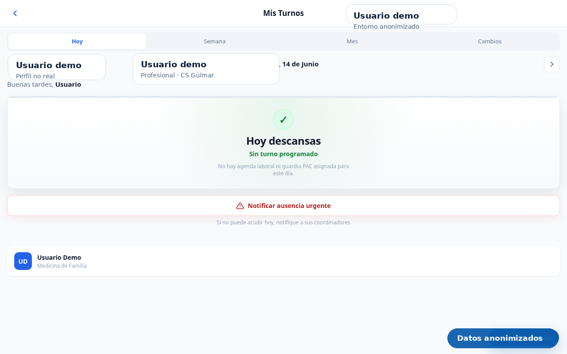Click the Si no puede acudir hoy hint
The image size is (567, 354).
pos(283,223)
